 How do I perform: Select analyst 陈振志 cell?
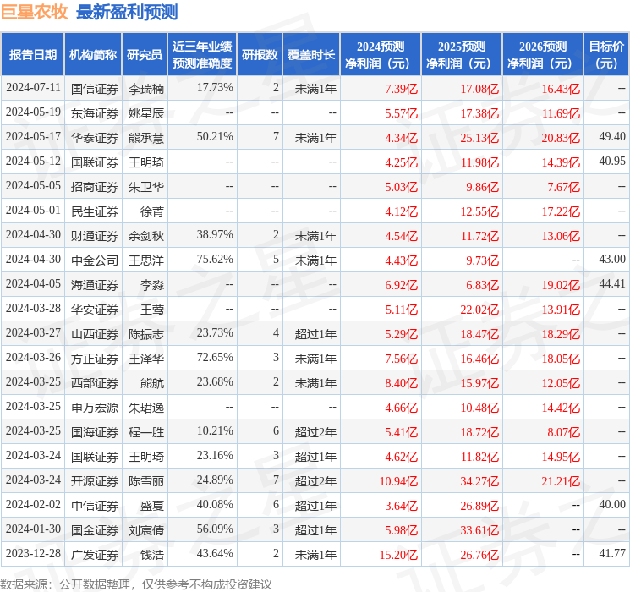[145, 333]
